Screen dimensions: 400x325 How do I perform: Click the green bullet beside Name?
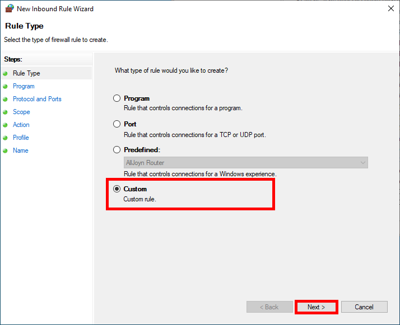point(6,151)
